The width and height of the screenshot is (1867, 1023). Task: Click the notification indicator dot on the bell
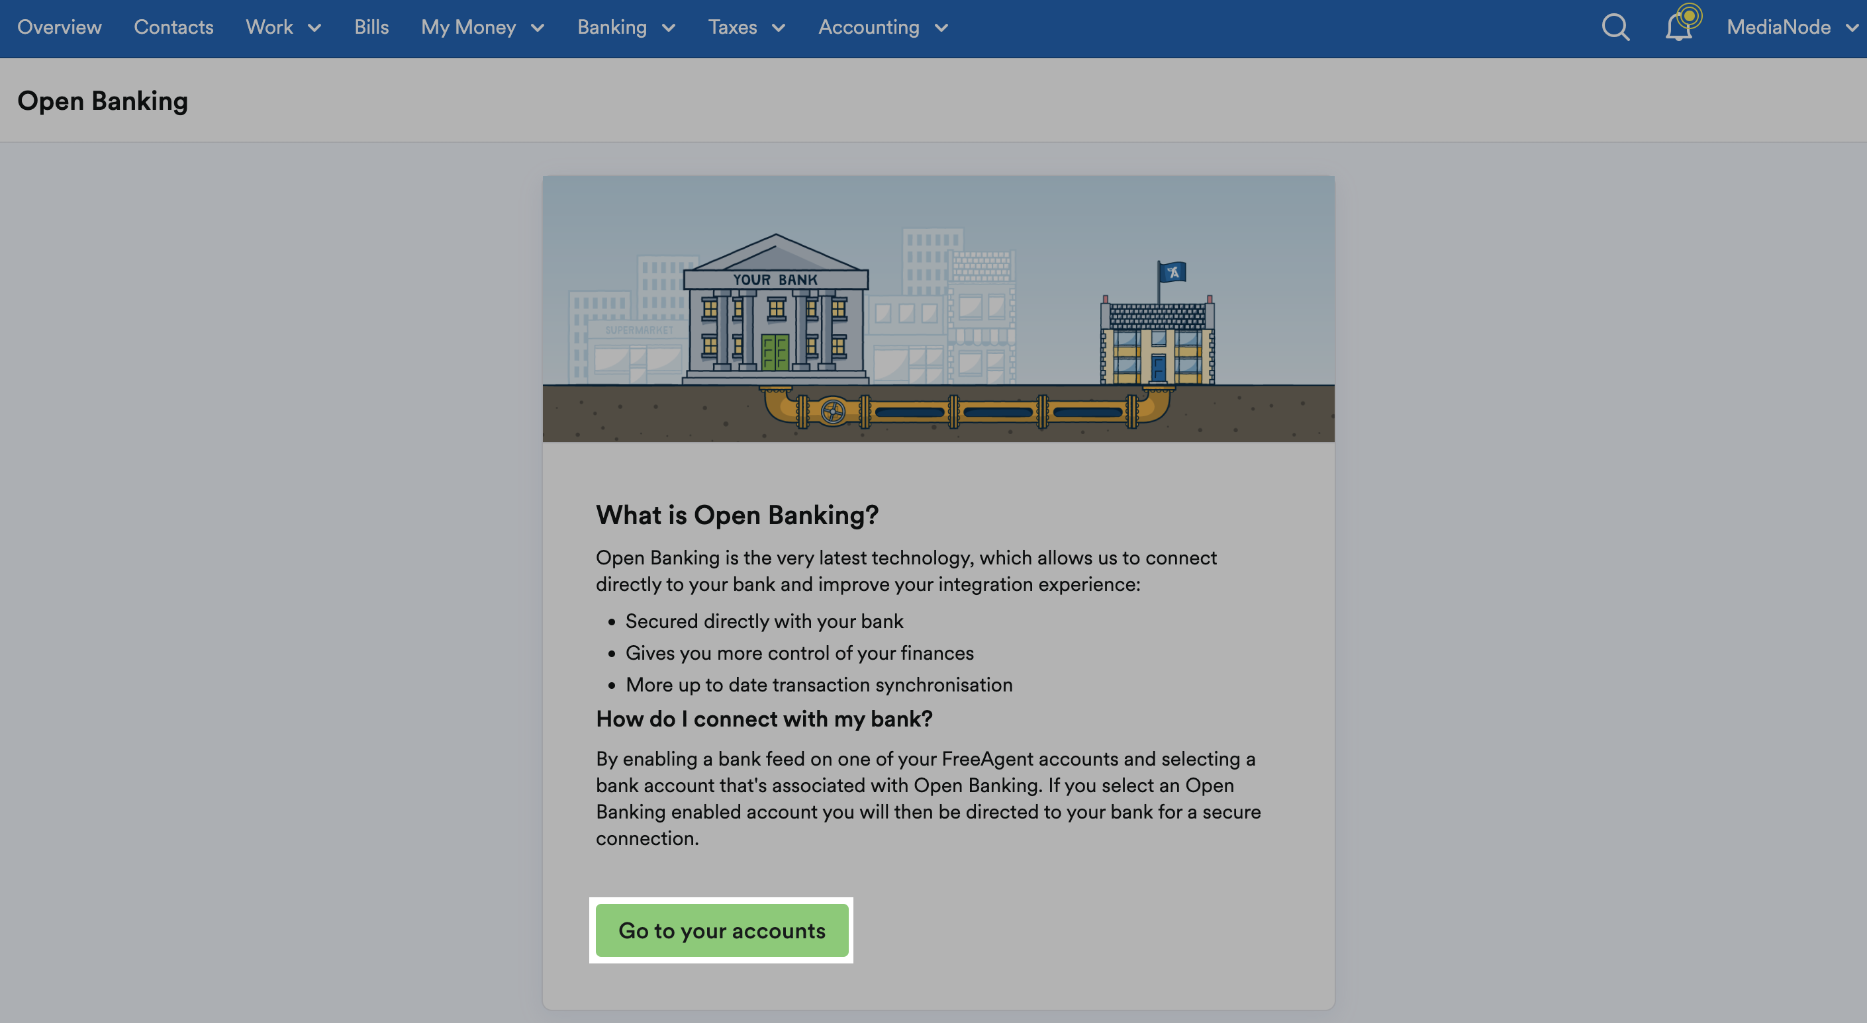1689,15
